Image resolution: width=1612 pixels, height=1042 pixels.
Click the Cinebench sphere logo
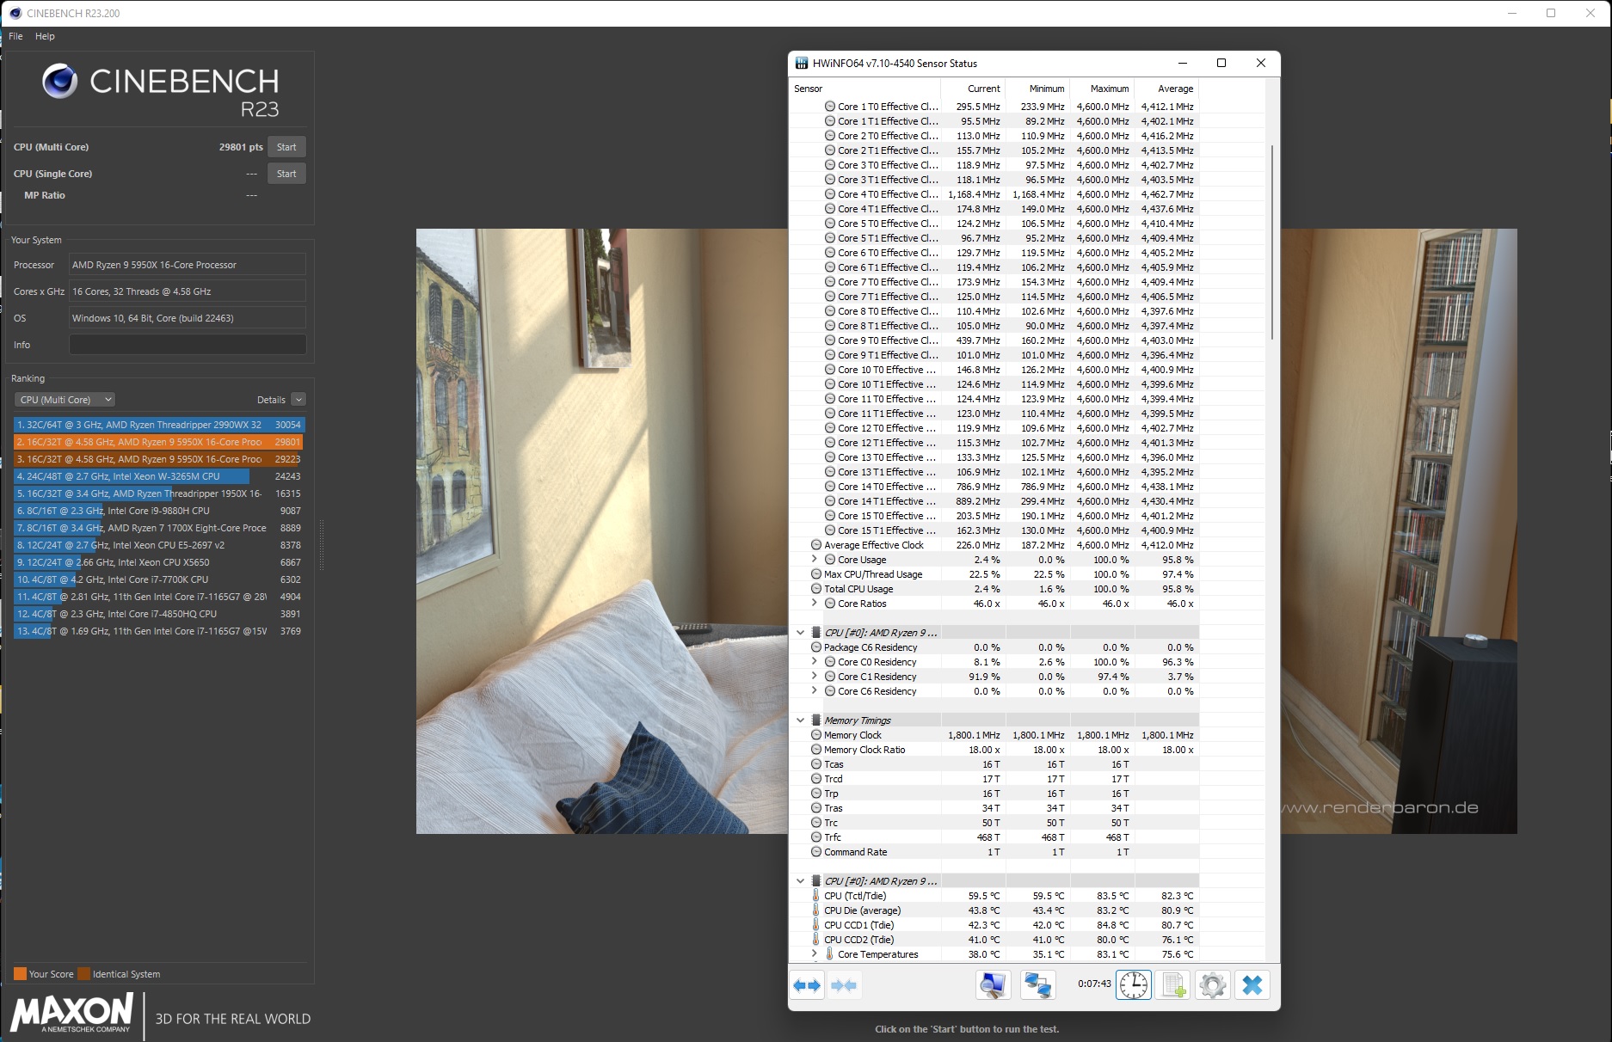[x=60, y=82]
